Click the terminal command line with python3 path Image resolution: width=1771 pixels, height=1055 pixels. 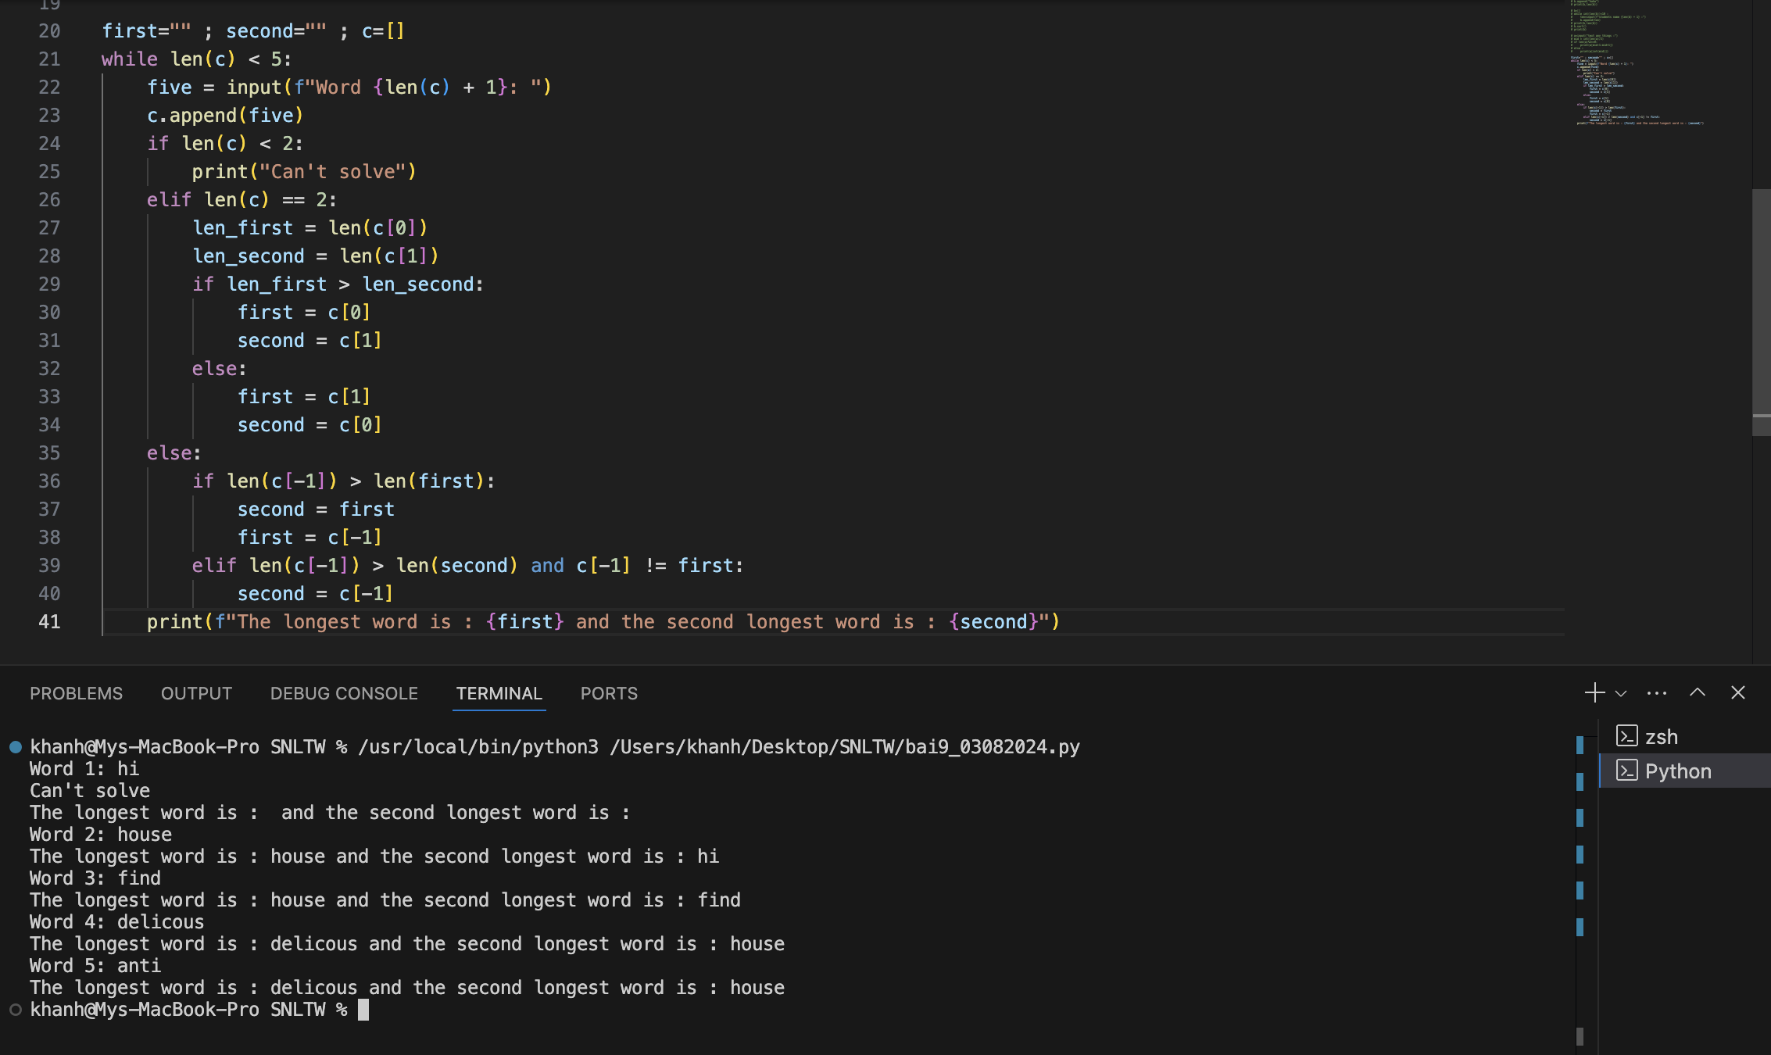[x=555, y=746]
